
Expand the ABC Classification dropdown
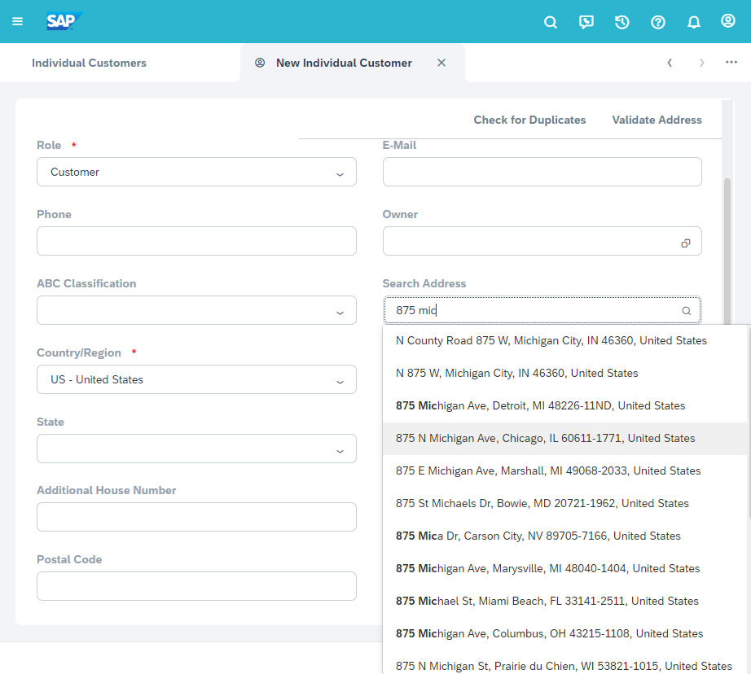pos(340,312)
